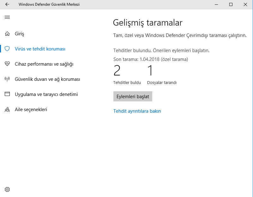Open the hamburger navigation menu
Image resolution: width=253 pixels, height=197 pixels.
click(x=7, y=17)
